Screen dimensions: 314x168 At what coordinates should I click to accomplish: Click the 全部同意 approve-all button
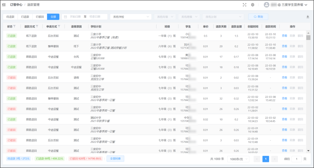[115, 158]
